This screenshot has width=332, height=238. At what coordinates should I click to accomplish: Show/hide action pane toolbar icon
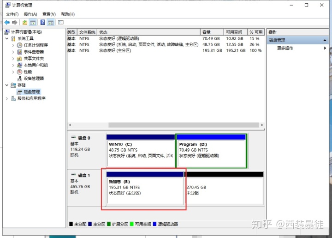click(51, 22)
